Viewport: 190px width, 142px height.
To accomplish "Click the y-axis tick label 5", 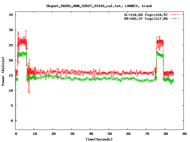I will (x=12, y=106).
